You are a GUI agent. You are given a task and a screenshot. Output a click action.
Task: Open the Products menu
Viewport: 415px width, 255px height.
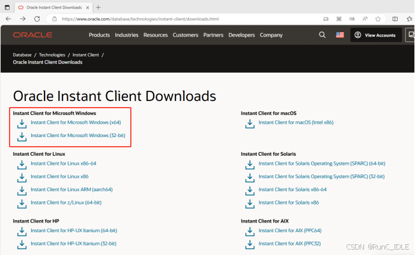99,35
